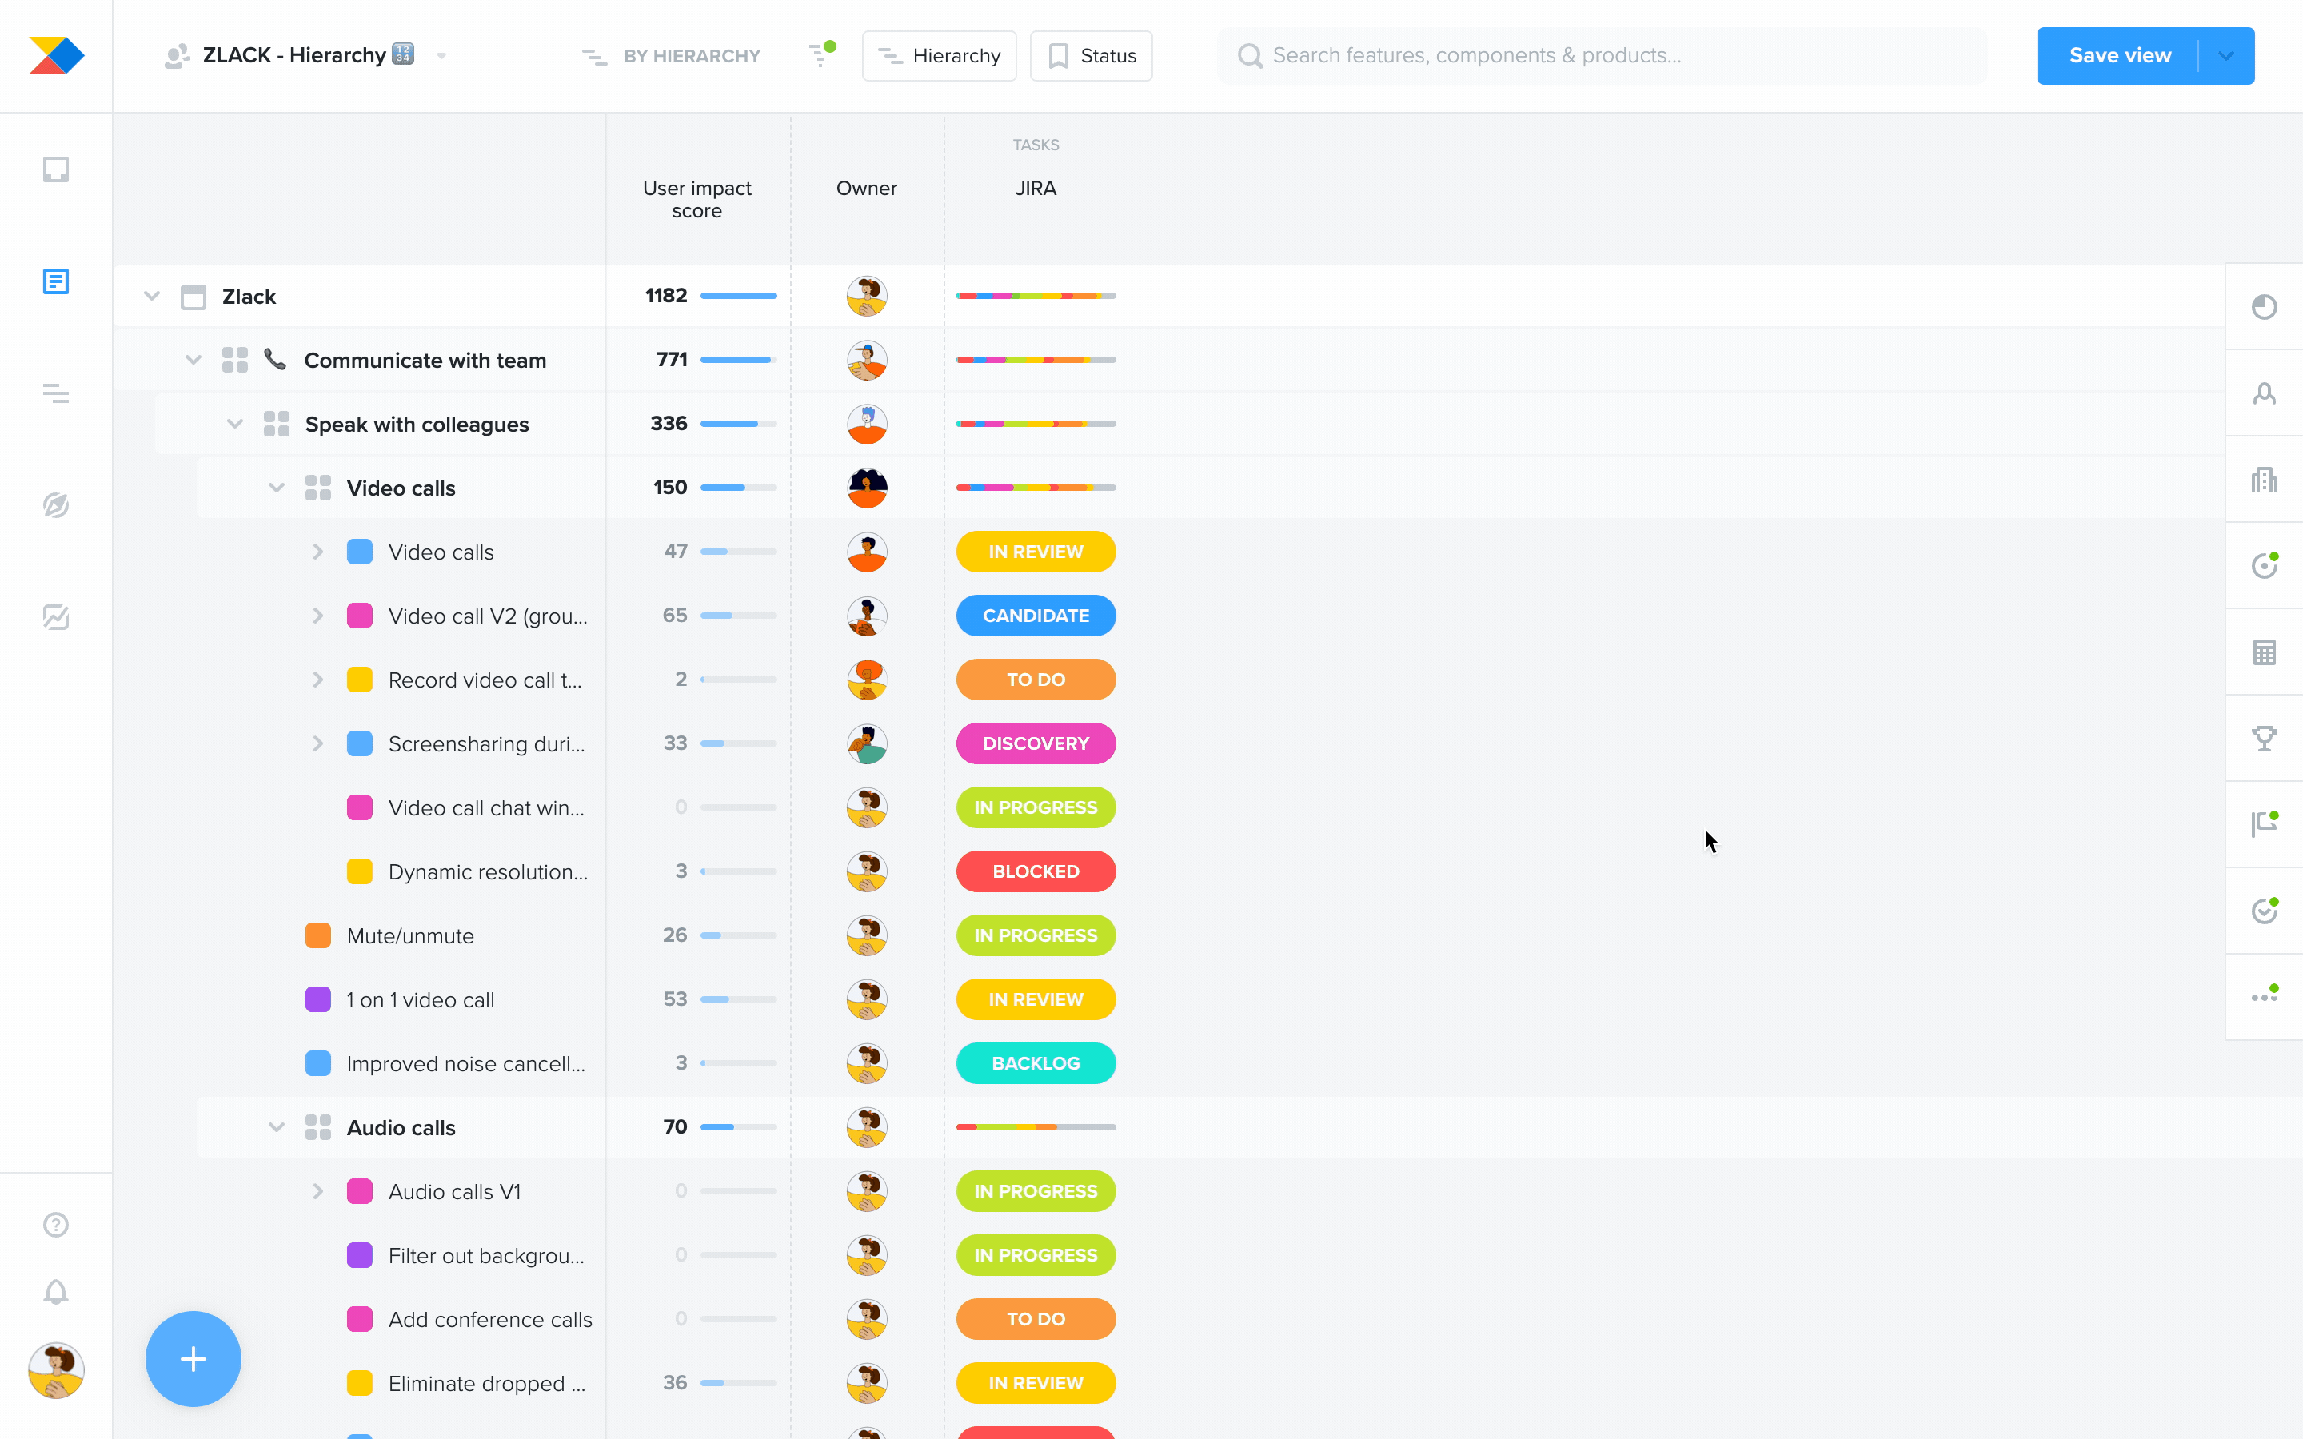Click the JIRA column header

coord(1036,189)
